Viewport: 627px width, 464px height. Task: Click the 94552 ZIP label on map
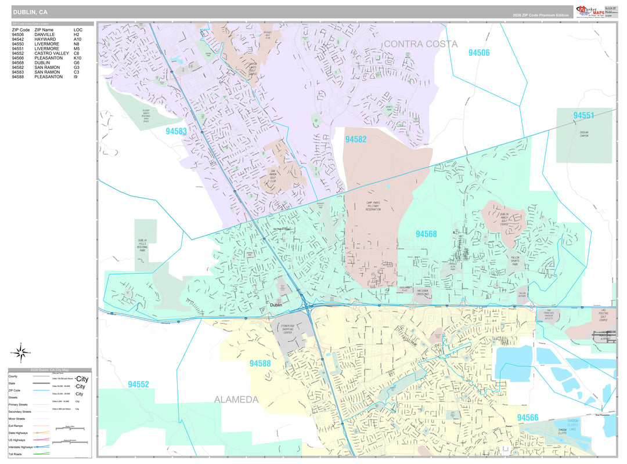click(x=138, y=385)
